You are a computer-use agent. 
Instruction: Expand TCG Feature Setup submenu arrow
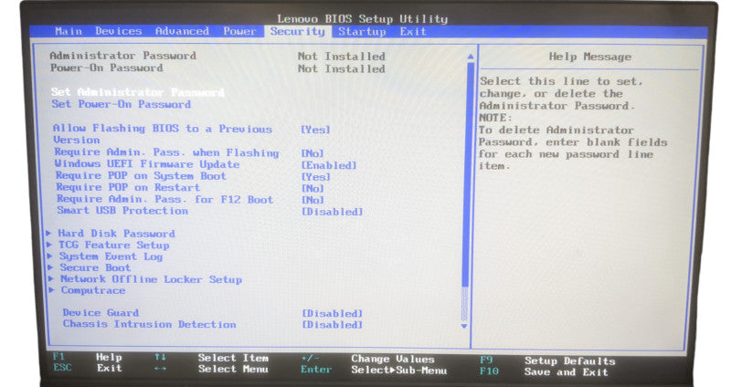tap(49, 245)
